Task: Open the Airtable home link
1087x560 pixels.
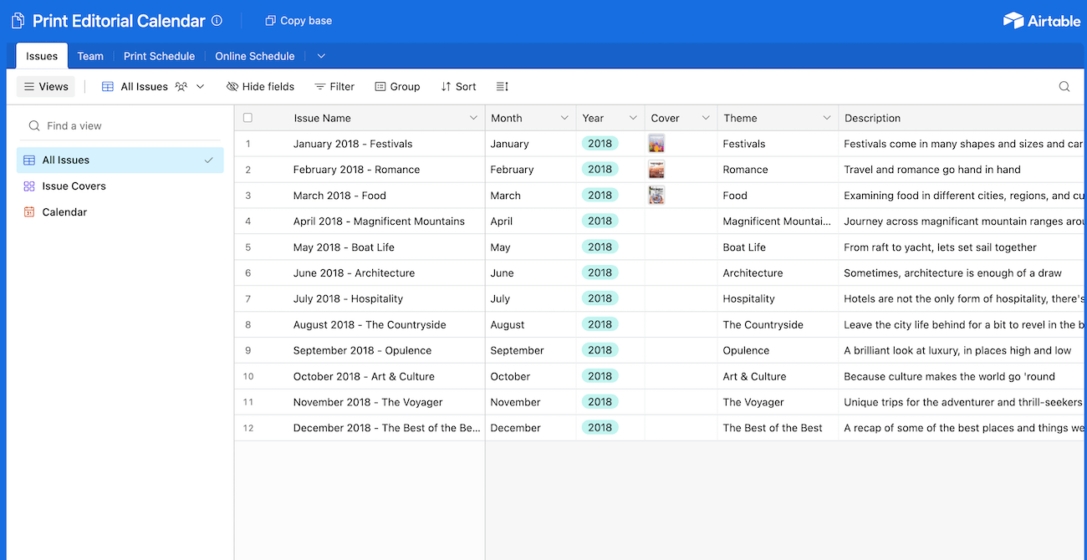Action: click(1041, 20)
